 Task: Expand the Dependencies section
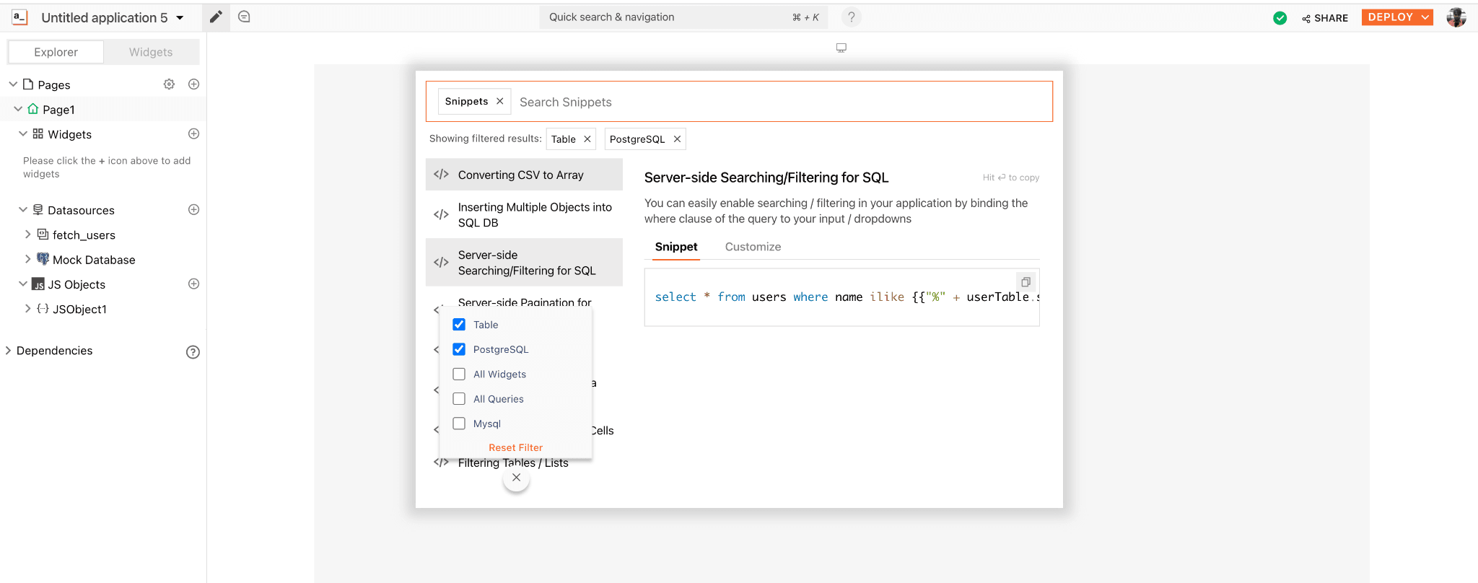pos(9,351)
